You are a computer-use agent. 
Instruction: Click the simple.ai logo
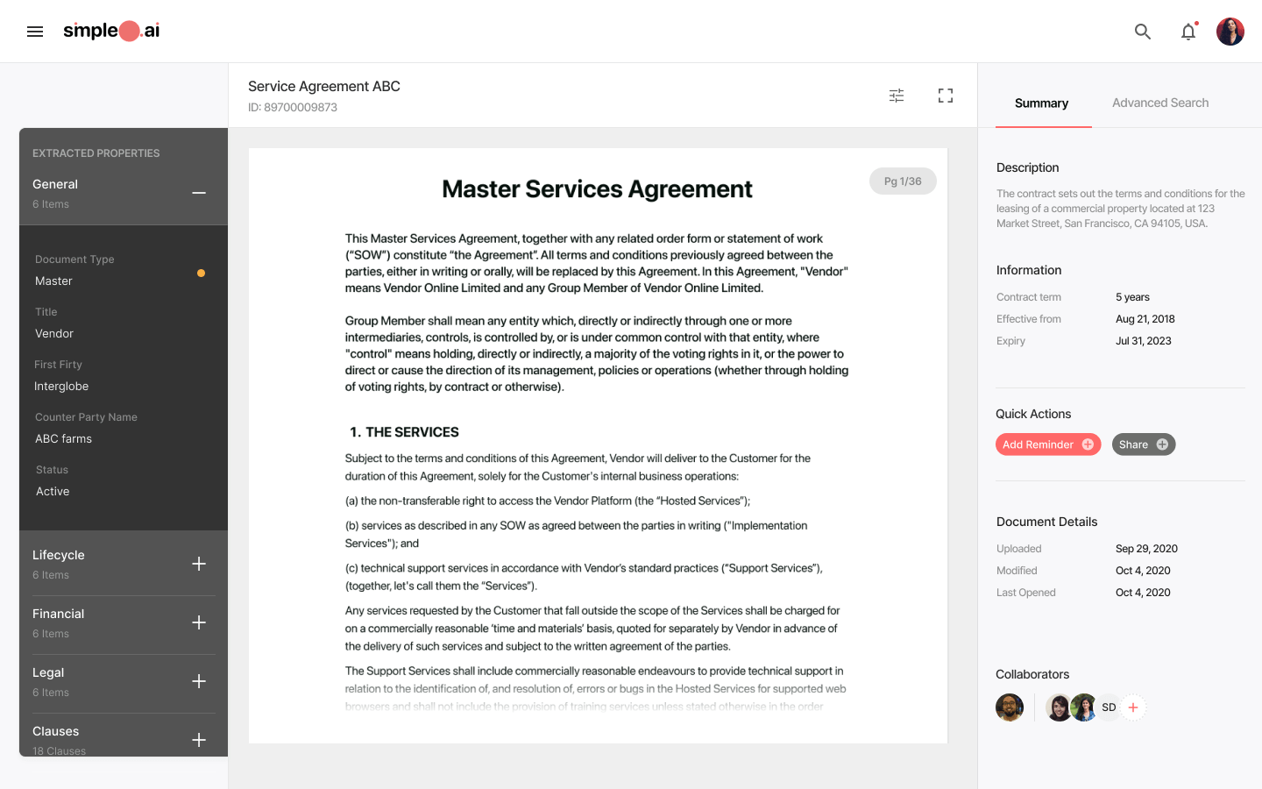(111, 31)
